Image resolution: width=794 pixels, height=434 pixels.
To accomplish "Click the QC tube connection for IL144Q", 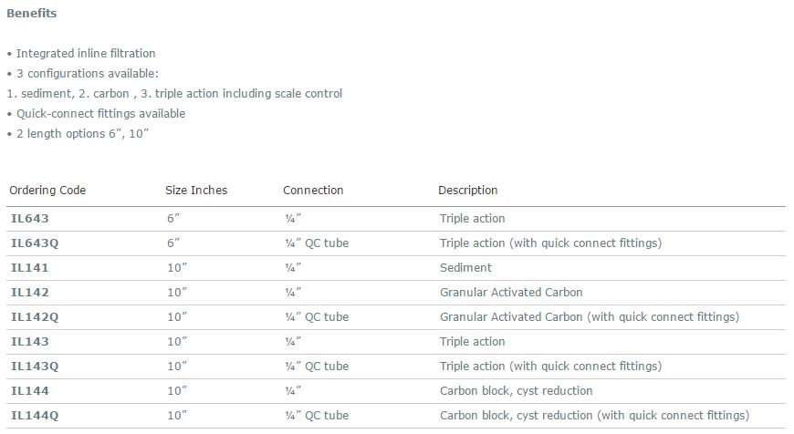I will (317, 416).
